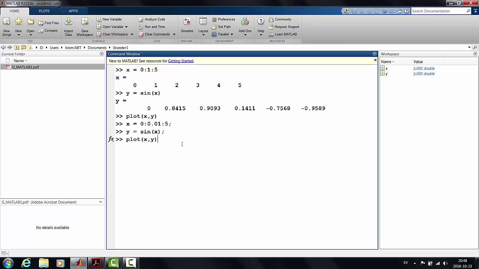
Task: Click Request Support button
Action: click(284, 27)
